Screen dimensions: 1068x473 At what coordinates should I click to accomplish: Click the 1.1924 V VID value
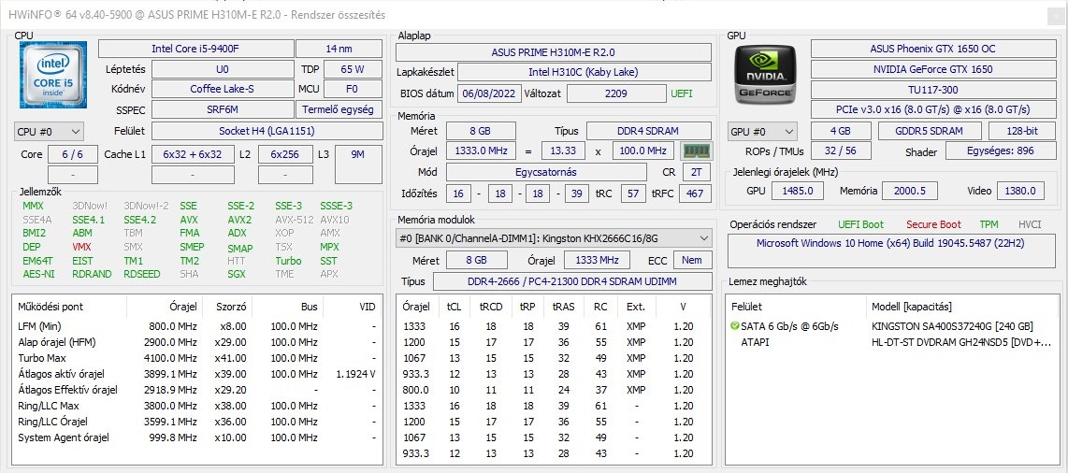355,374
